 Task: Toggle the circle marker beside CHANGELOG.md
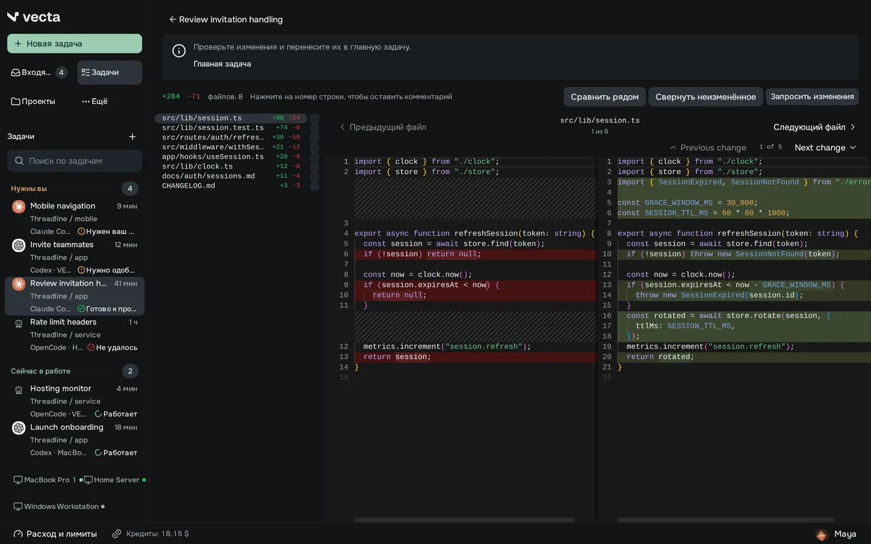coord(315,186)
